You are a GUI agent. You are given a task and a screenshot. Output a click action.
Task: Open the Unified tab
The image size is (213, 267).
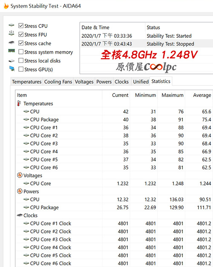pos(141,82)
